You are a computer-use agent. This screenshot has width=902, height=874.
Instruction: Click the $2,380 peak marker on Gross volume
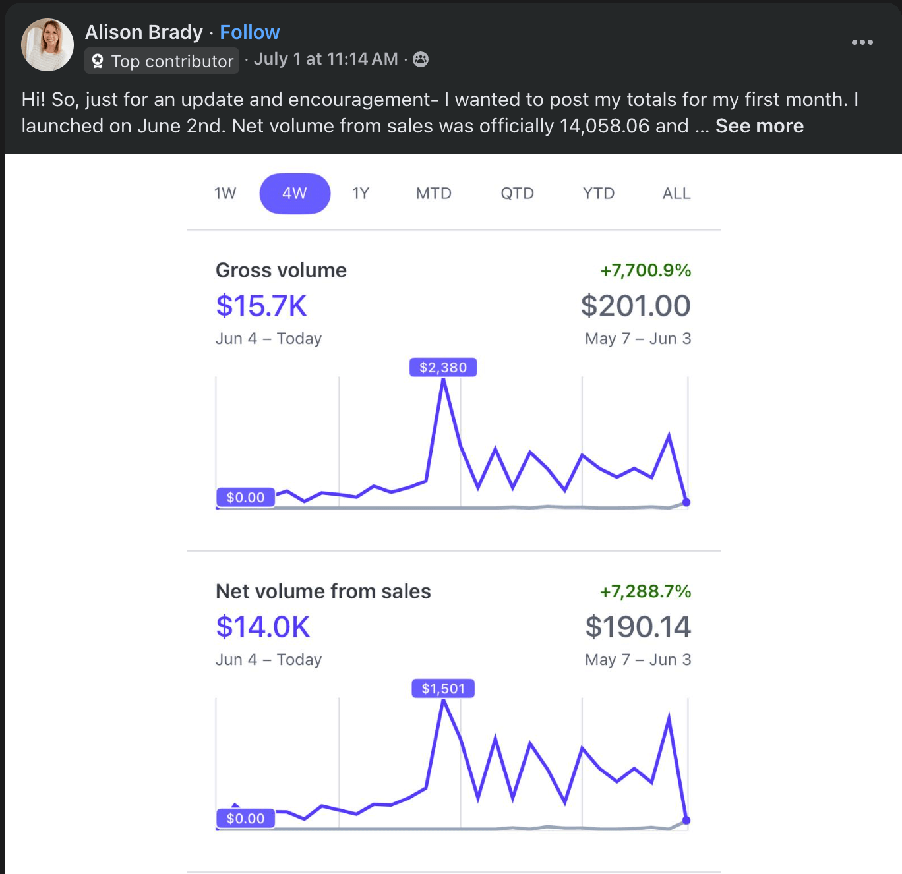(443, 367)
